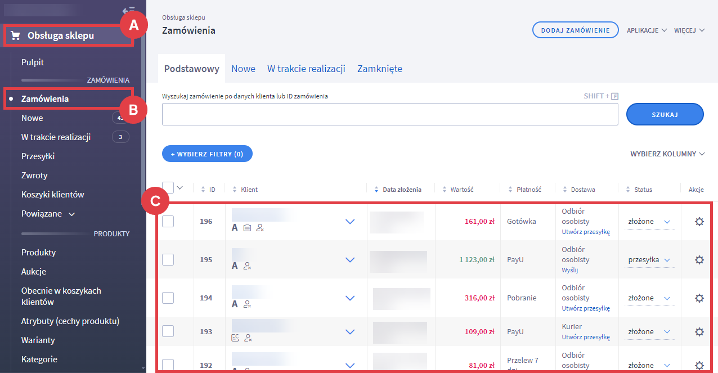Open the Wybierz kolumny dropdown

tap(667, 154)
